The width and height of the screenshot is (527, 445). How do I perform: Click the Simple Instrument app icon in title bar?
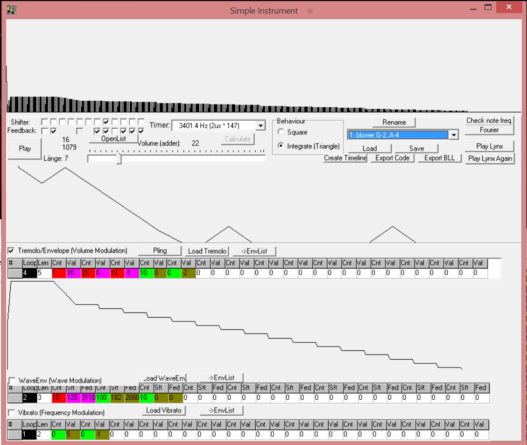coord(12,10)
